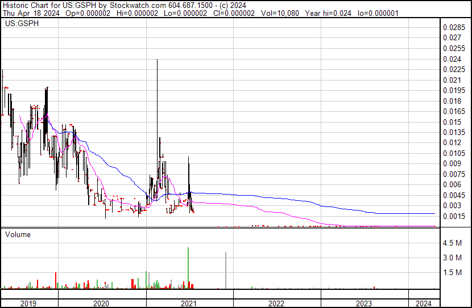Click the Stockwatch.com name in title
This screenshot has width=472, height=308.
pyautogui.click(x=138, y=6)
